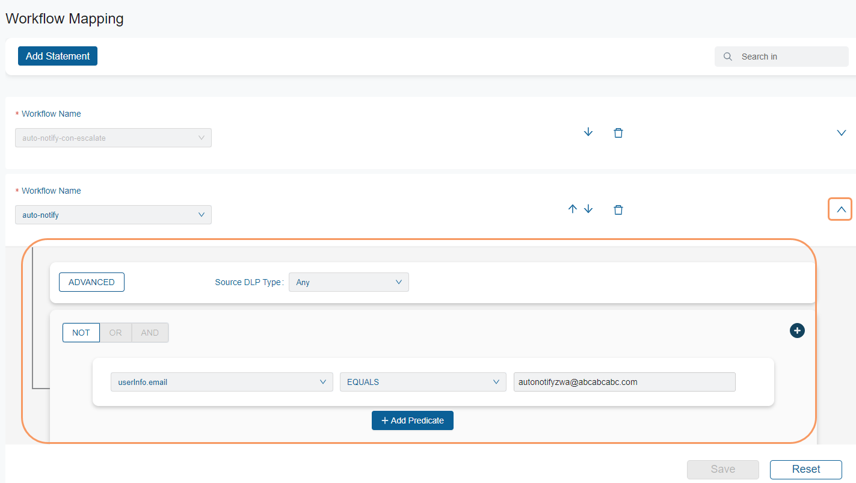Click the search magnifier icon

pyautogui.click(x=728, y=57)
